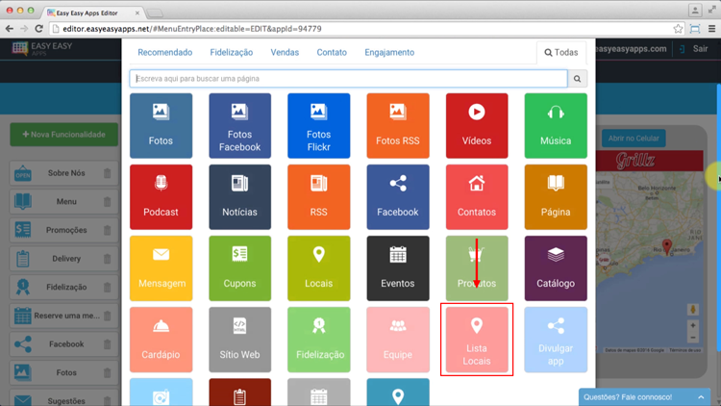721x406 pixels.
Task: Bookmark page with the star icon
Action: (678, 29)
